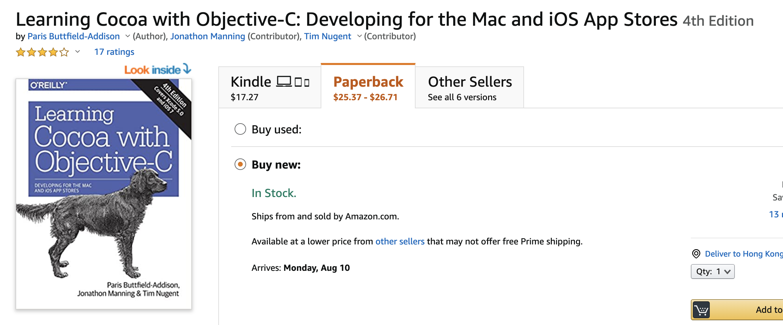Expand the star ratings breakdown chevron
The image size is (783, 325).
click(x=78, y=51)
